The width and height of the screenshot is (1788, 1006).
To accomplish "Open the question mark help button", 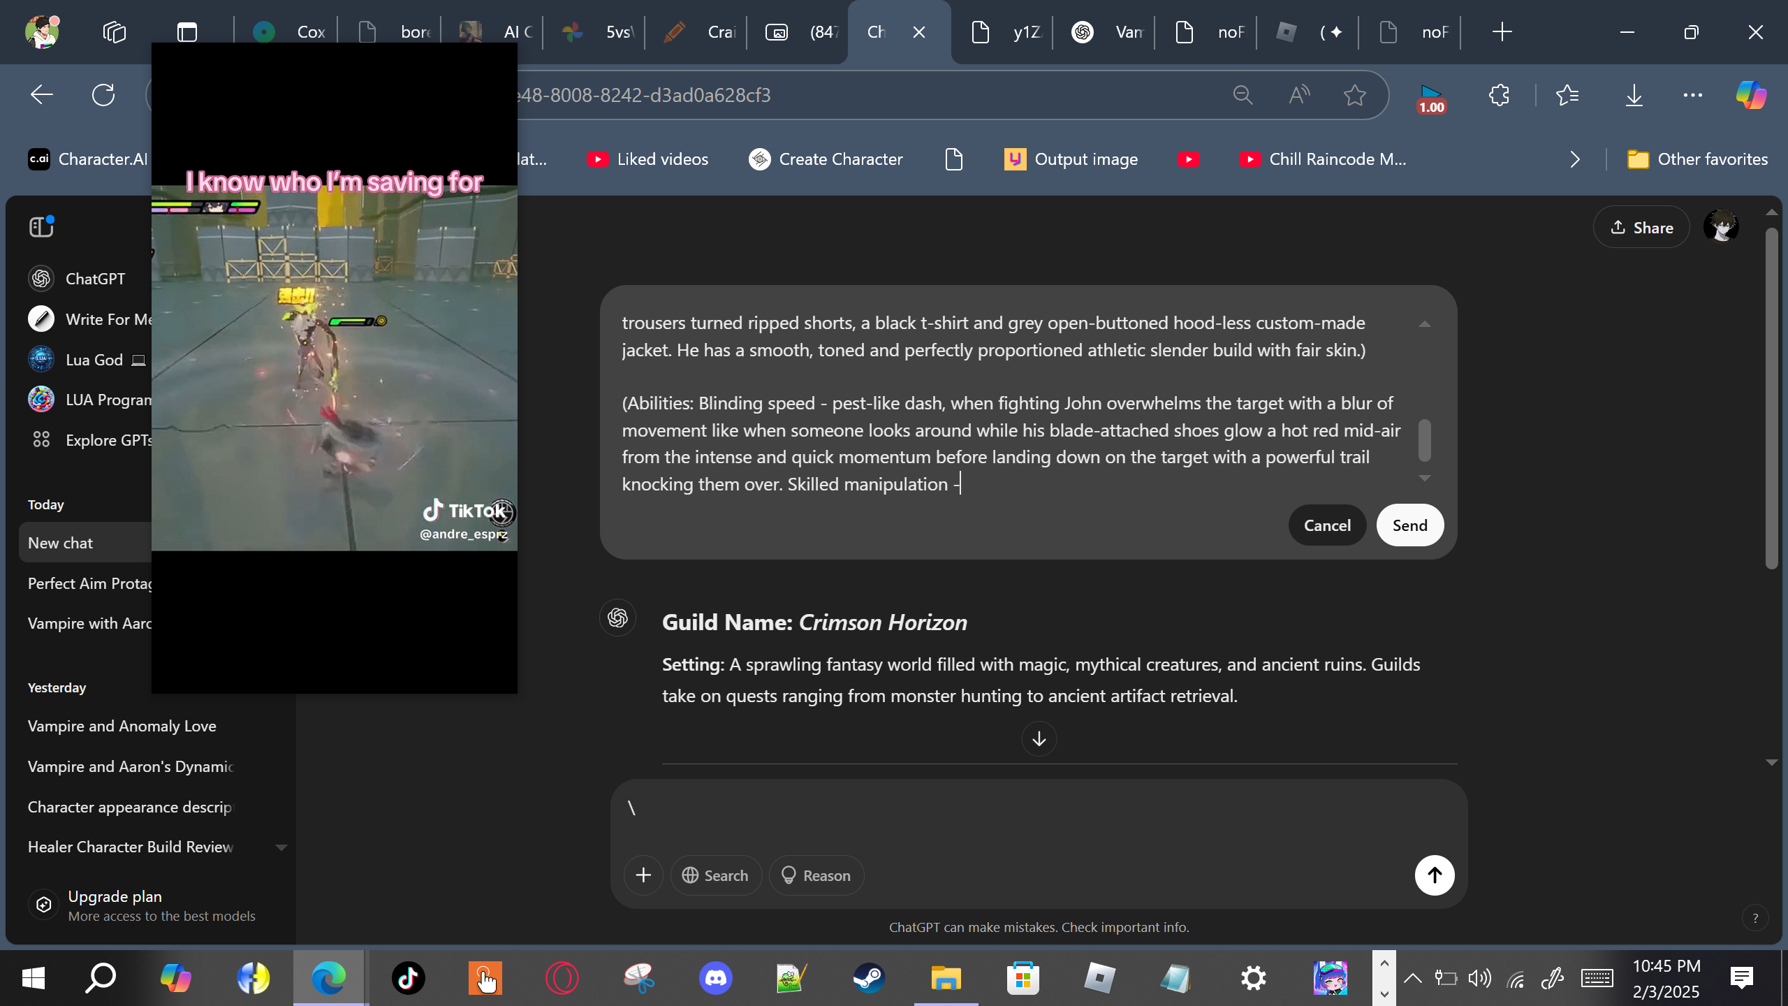I will (1754, 918).
